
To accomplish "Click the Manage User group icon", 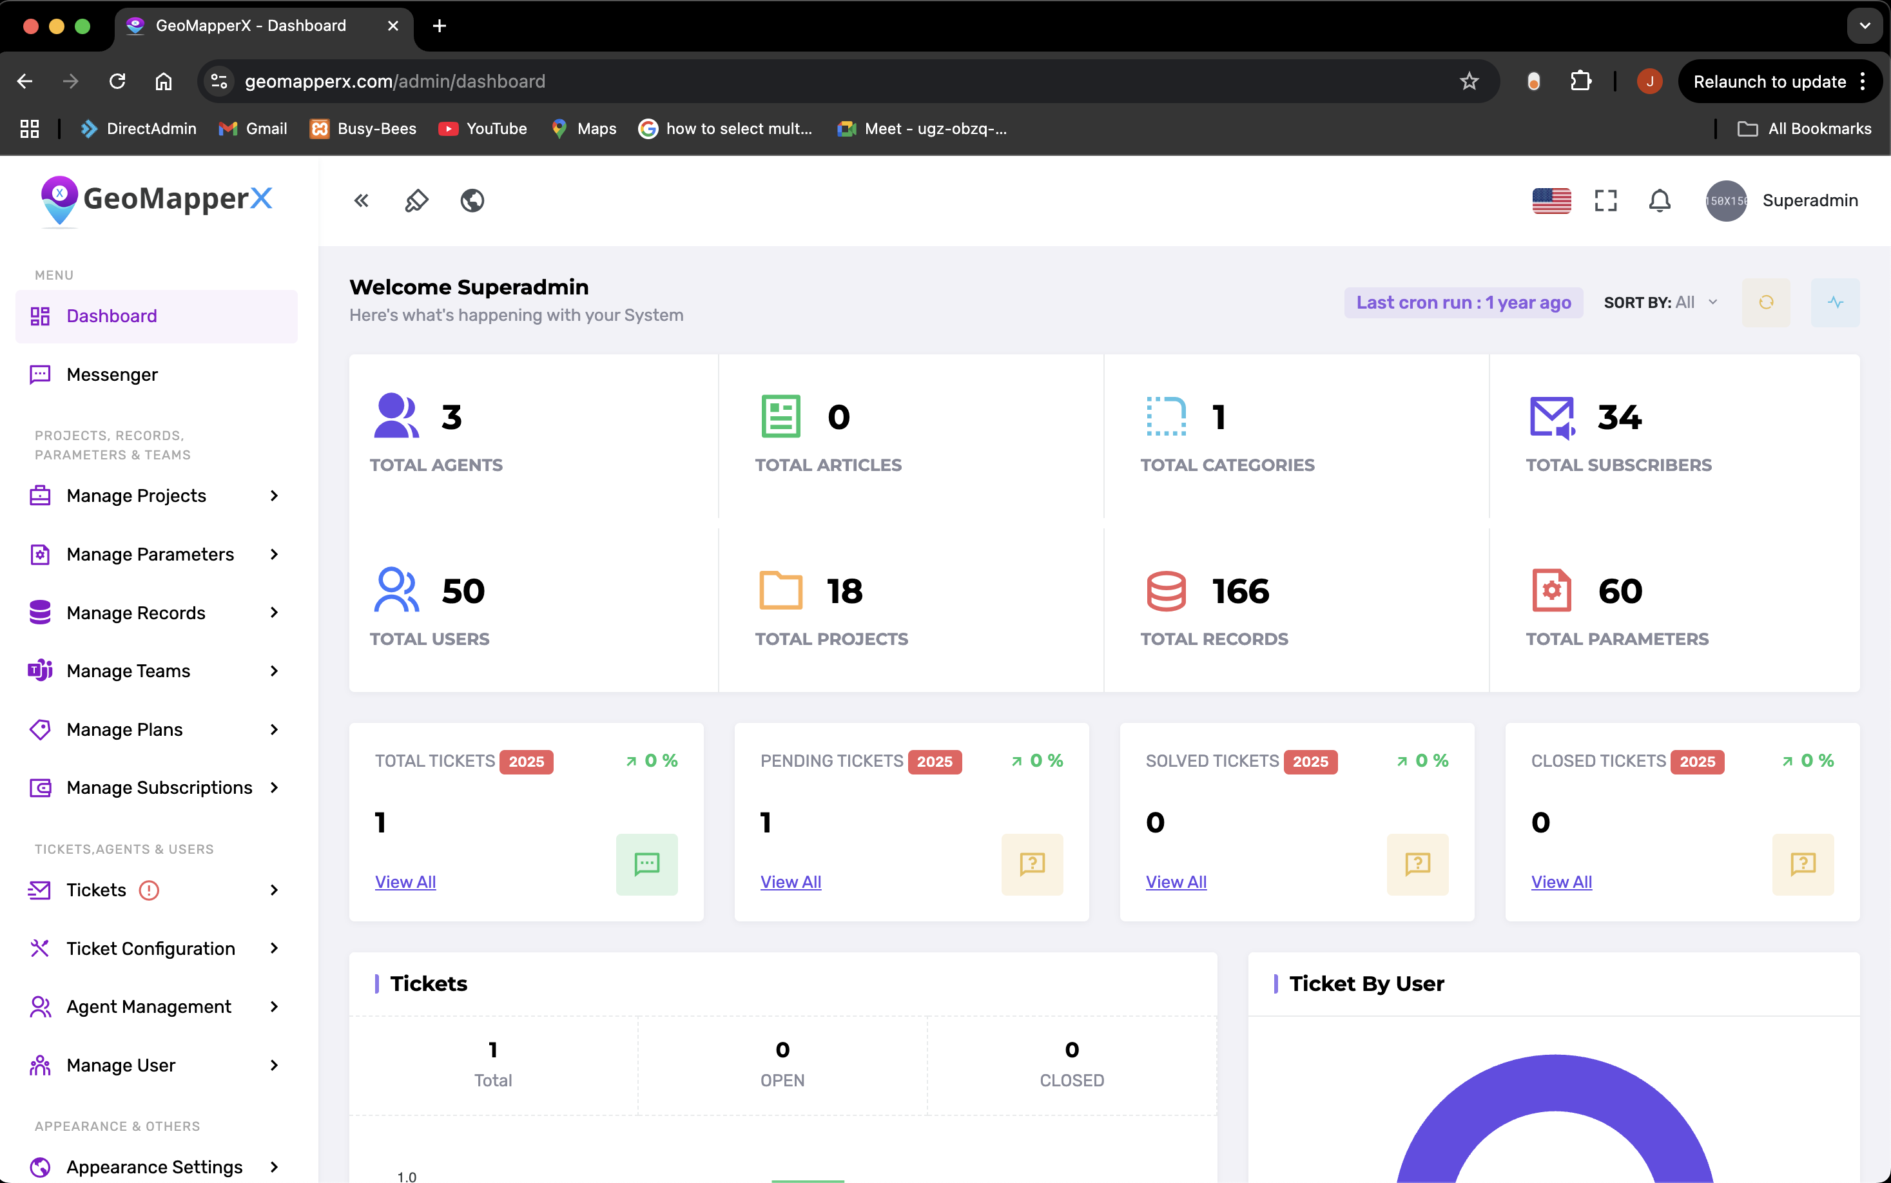I will pyautogui.click(x=40, y=1066).
